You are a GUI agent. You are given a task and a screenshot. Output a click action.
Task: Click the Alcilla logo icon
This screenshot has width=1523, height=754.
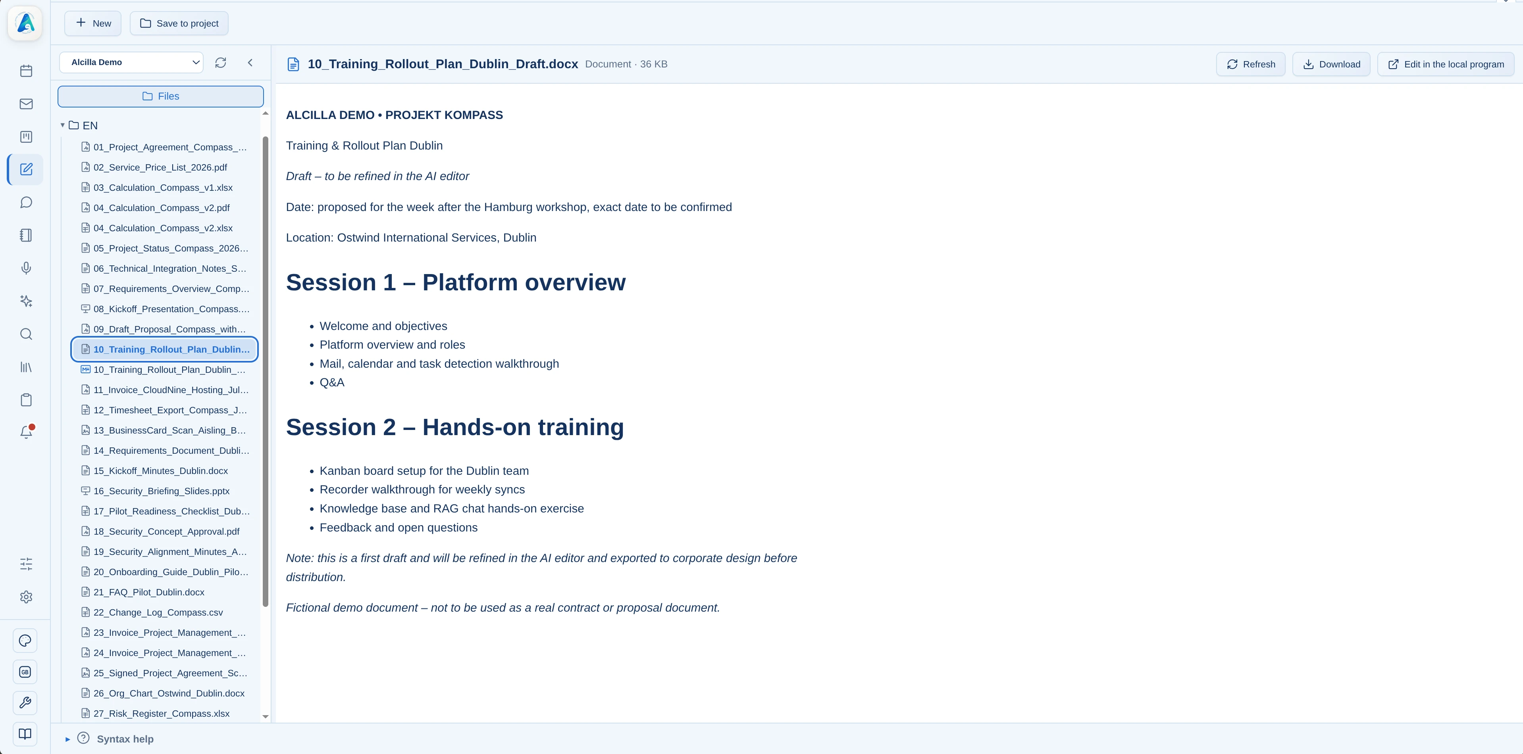pos(25,24)
